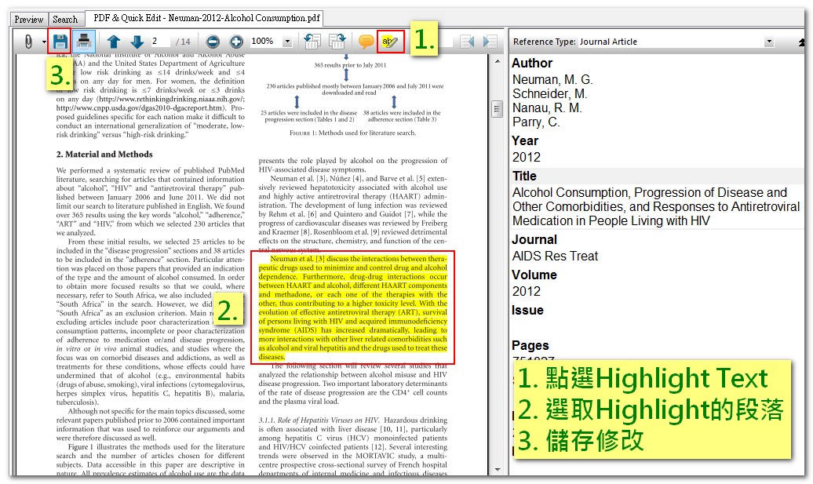The height and width of the screenshot is (484, 813).
Task: Open the 100% zoom level dropdown
Action: (287, 42)
